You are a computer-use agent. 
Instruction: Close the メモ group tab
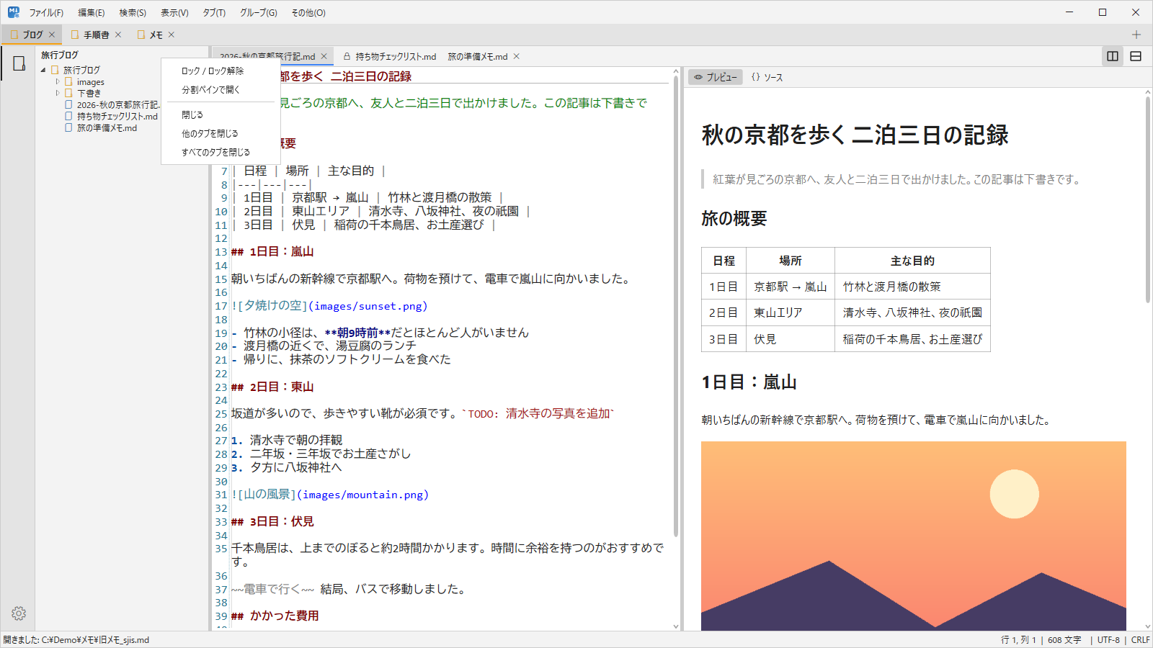coord(172,35)
